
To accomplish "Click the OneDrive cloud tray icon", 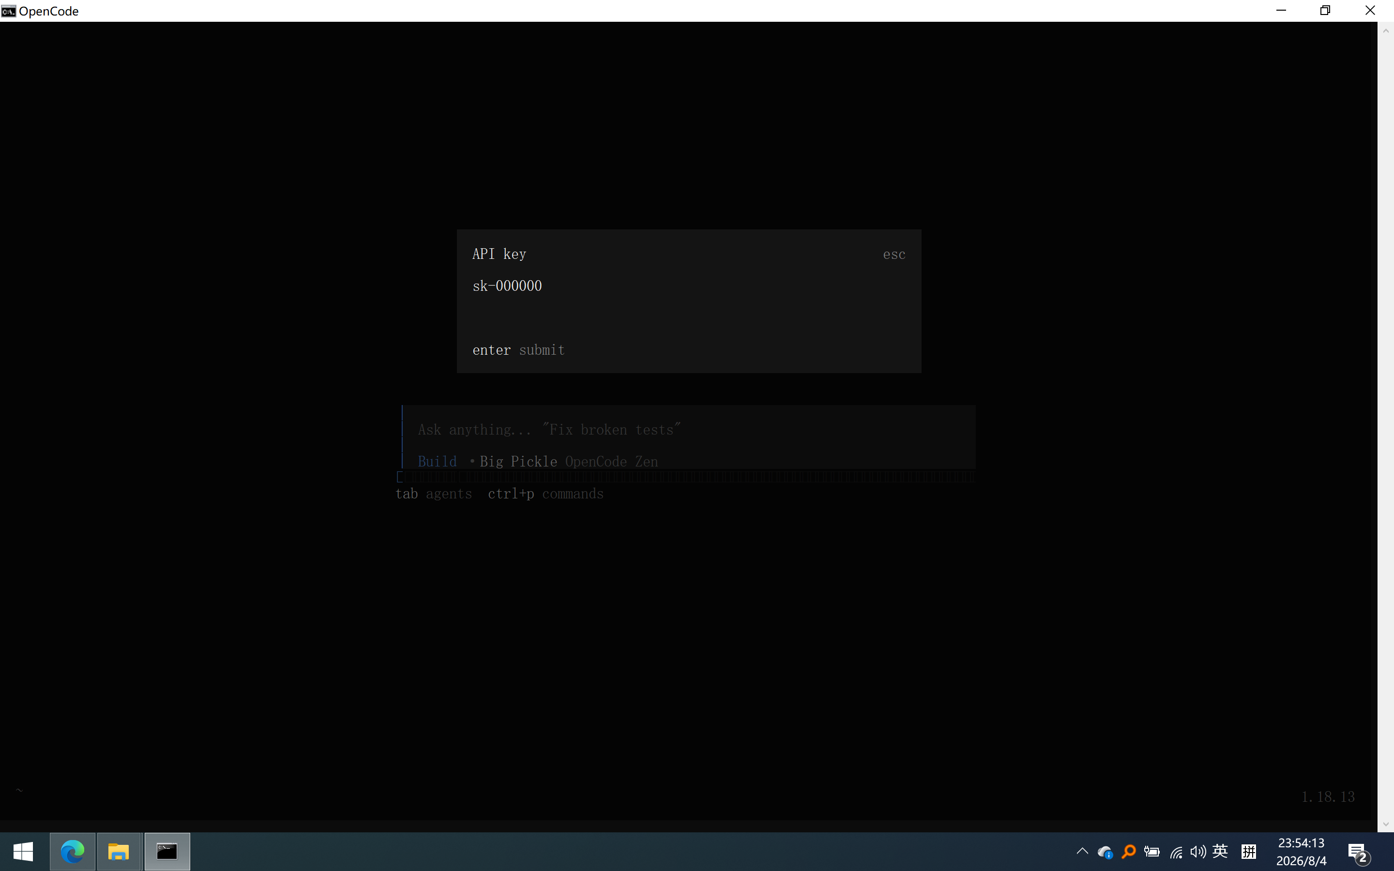I will click(1105, 852).
